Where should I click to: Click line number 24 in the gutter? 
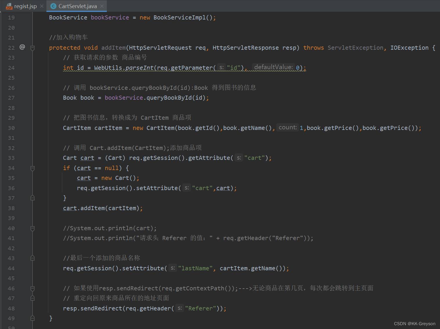pos(11,68)
